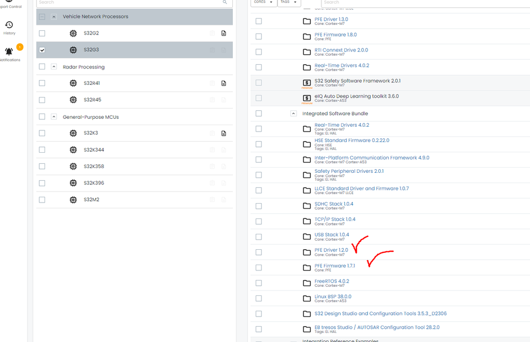This screenshot has width=530, height=342.
Task: Click the HSE Standard Firmware folder icon
Action: pyautogui.click(x=307, y=144)
